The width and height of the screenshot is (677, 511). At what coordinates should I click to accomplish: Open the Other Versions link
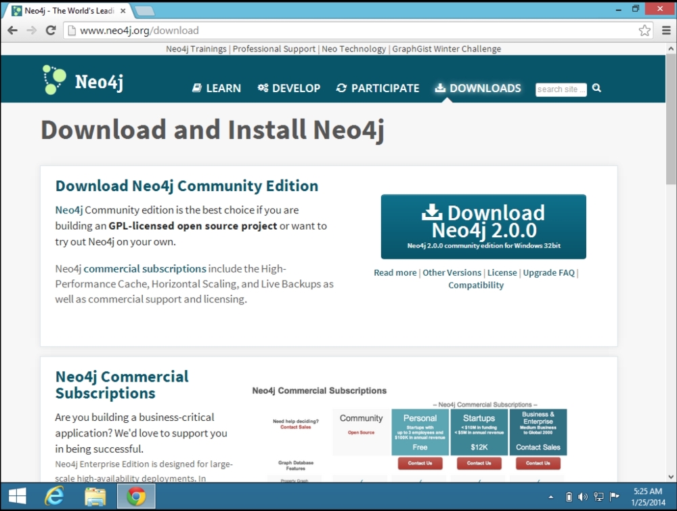pos(452,273)
